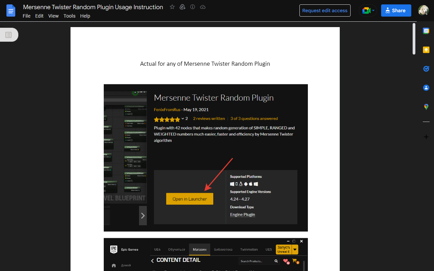This screenshot has height=271, width=434.
Task: Click the add shortcut to Drive icon
Action: 182,7
